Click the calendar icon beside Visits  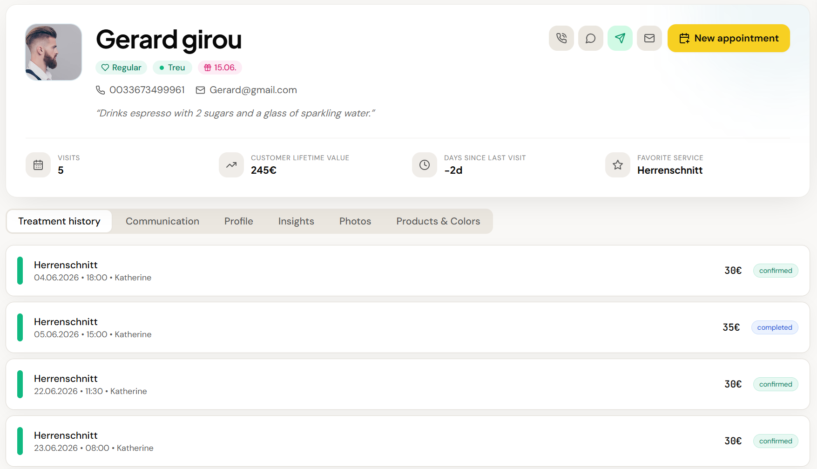pos(38,165)
